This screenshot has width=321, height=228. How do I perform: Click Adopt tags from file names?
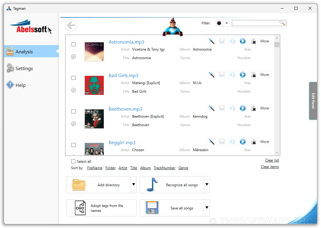pos(102,208)
